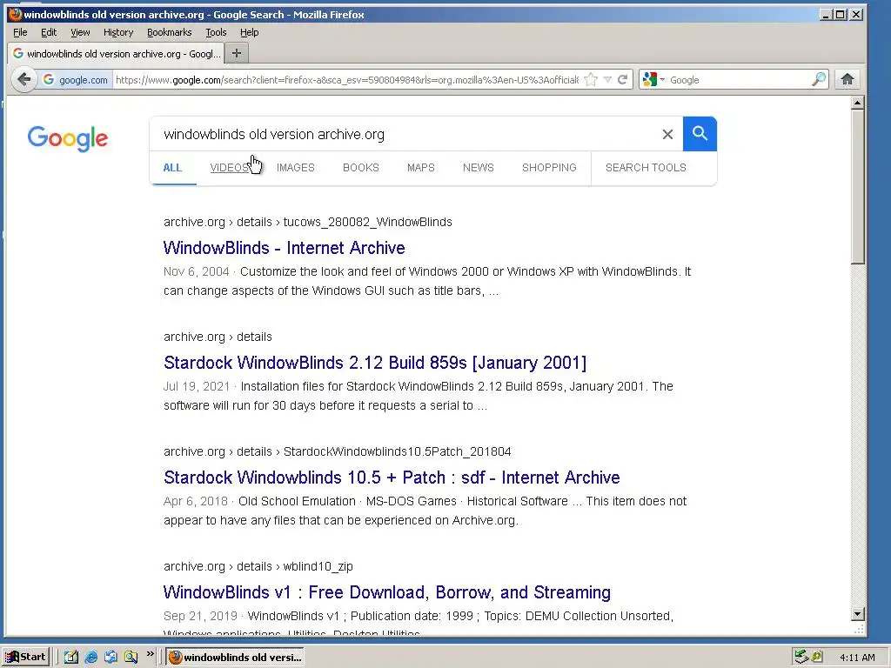The height and width of the screenshot is (668, 891).
Task: Switch to SHOPPING results
Action: [x=550, y=168]
